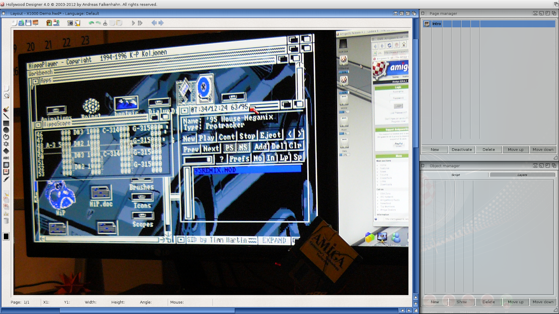Select the Star shape tool
The width and height of the screenshot is (559, 314).
(6, 144)
